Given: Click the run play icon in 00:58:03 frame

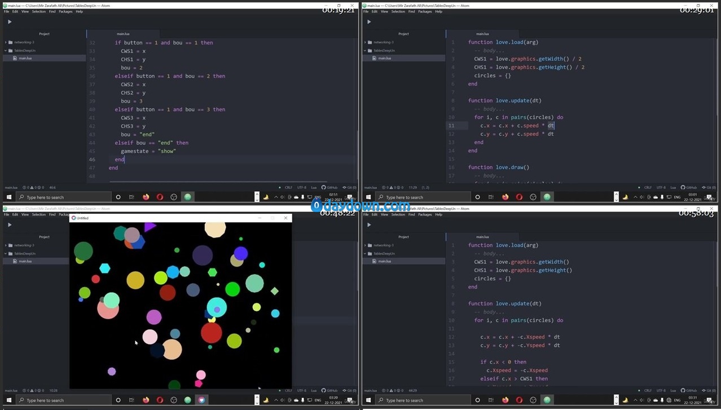Looking at the screenshot, I should click(369, 225).
